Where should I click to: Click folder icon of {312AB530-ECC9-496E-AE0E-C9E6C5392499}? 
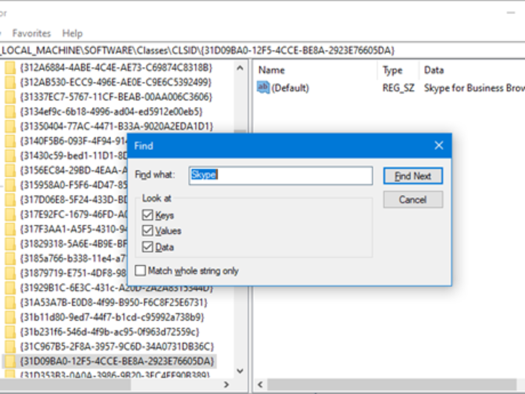pos(10,82)
